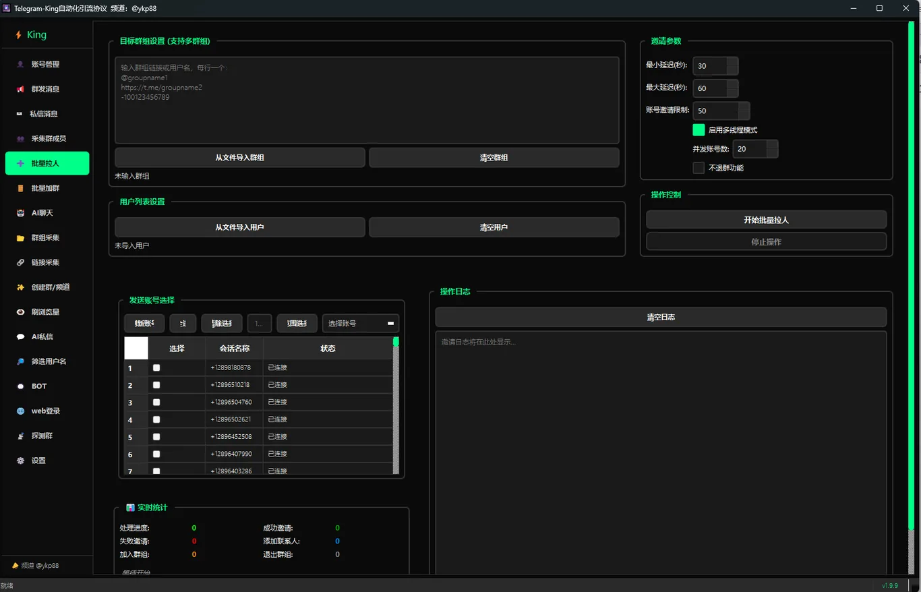Increase the 最小延迟(秒) spinner value
The width and height of the screenshot is (921, 592).
732,62
